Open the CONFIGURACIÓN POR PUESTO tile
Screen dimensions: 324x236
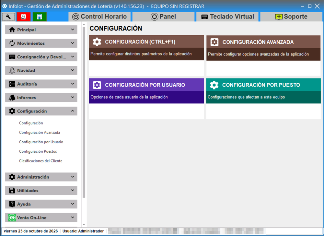263,99
